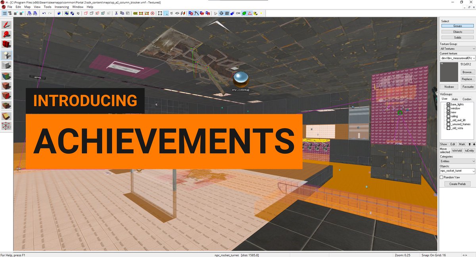Select the Entity tool
476x257 pixels.
(6, 55)
